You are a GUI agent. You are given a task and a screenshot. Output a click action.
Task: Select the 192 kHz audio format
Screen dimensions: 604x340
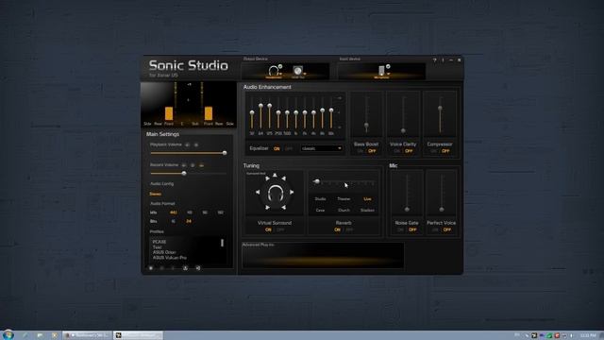point(220,212)
